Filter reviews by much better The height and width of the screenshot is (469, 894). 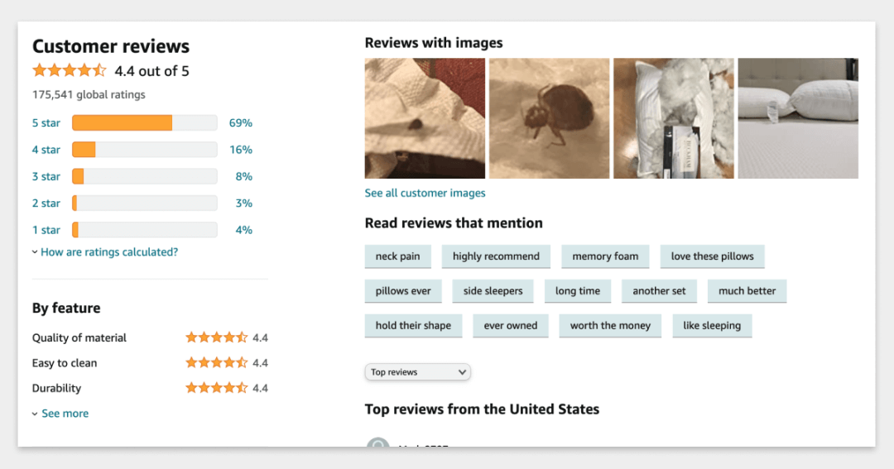pyautogui.click(x=747, y=291)
